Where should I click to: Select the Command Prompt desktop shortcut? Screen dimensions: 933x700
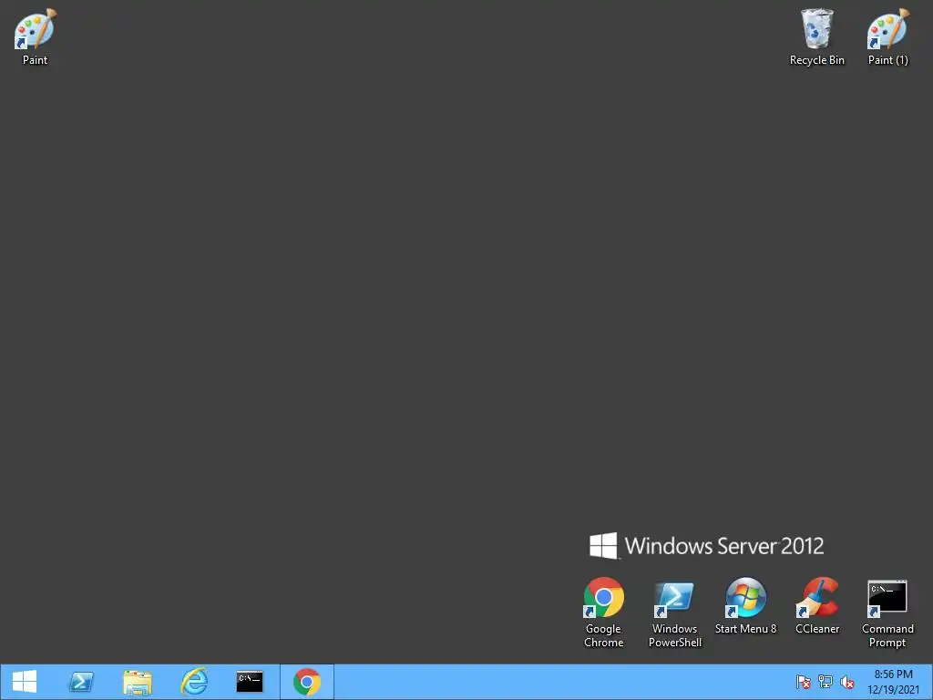click(887, 612)
